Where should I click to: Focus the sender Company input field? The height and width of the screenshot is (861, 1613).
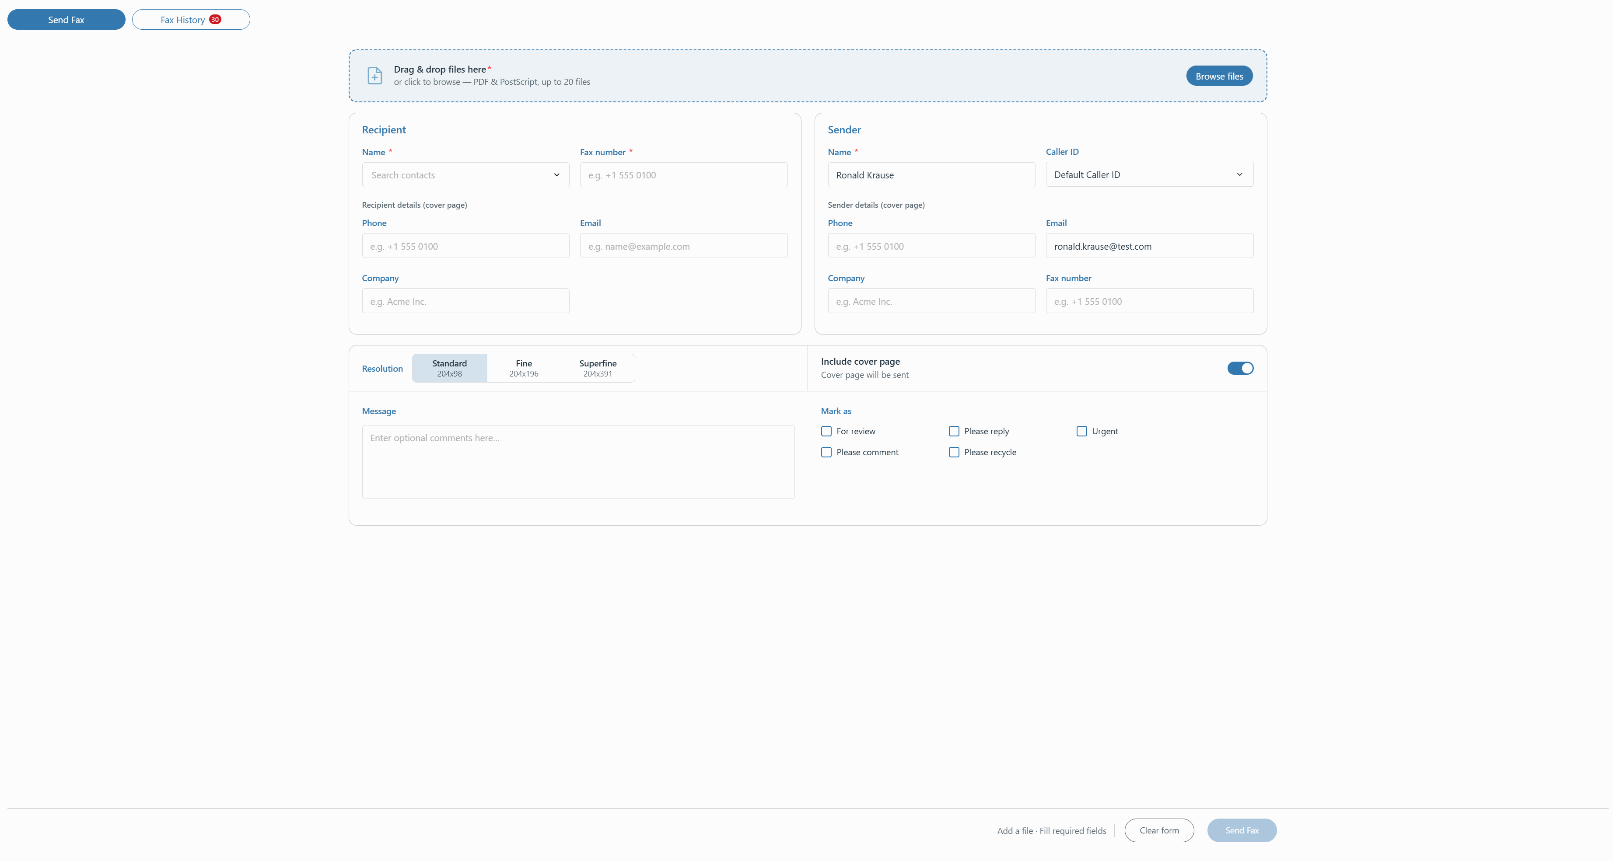click(x=931, y=300)
